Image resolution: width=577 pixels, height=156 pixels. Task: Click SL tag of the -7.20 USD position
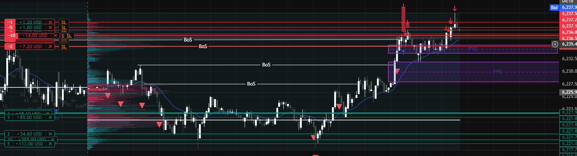[x=64, y=47]
